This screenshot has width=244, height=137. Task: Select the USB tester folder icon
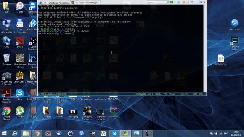pyautogui.click(x=47, y=112)
